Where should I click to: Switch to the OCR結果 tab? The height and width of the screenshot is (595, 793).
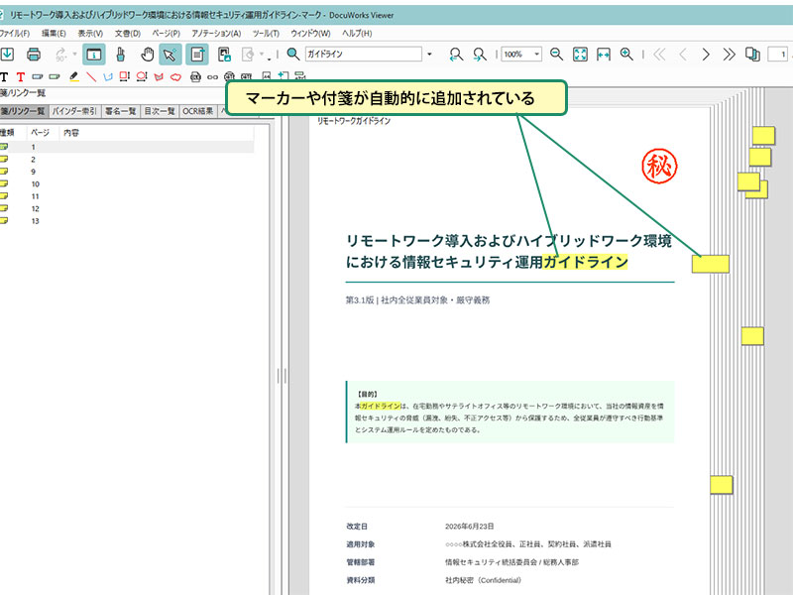pos(197,111)
